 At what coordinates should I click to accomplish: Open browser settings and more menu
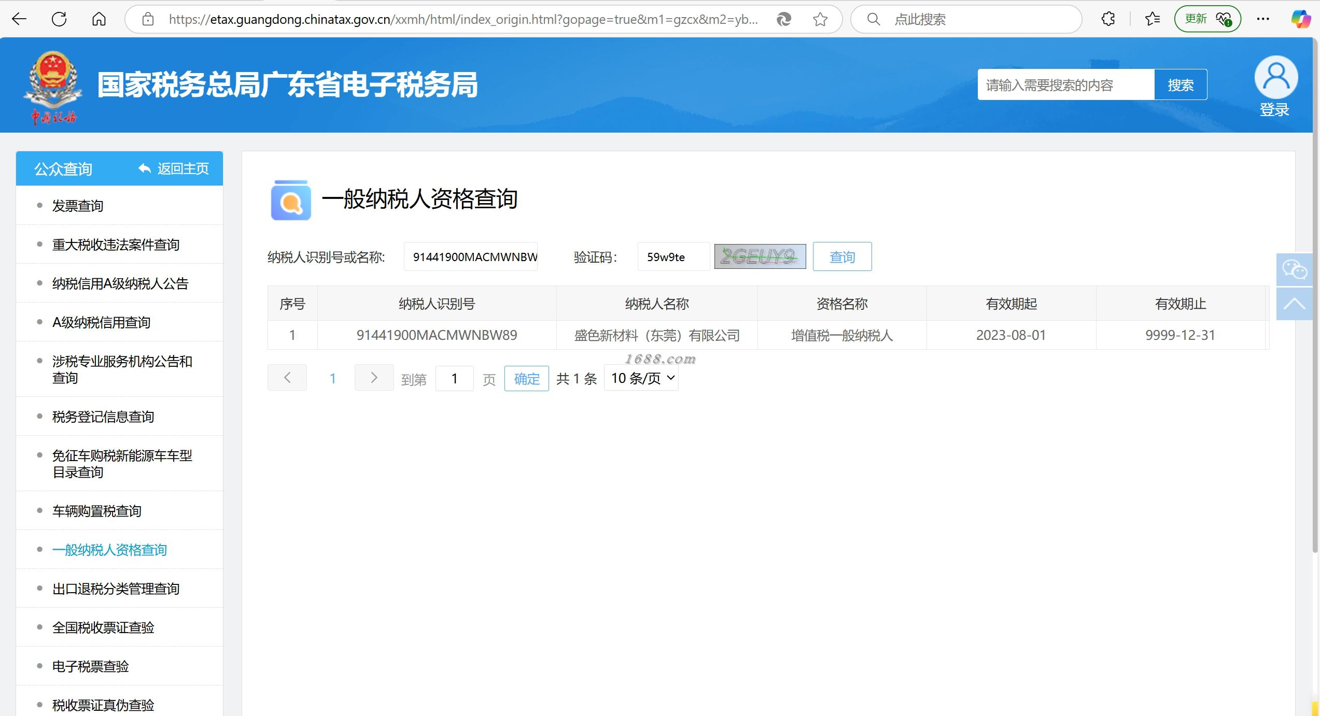[x=1263, y=19]
